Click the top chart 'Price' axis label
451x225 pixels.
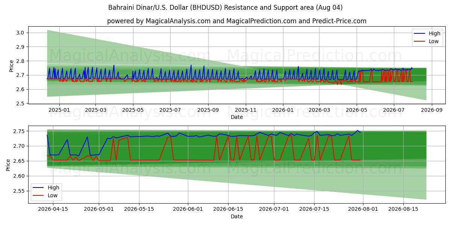coord(11,66)
